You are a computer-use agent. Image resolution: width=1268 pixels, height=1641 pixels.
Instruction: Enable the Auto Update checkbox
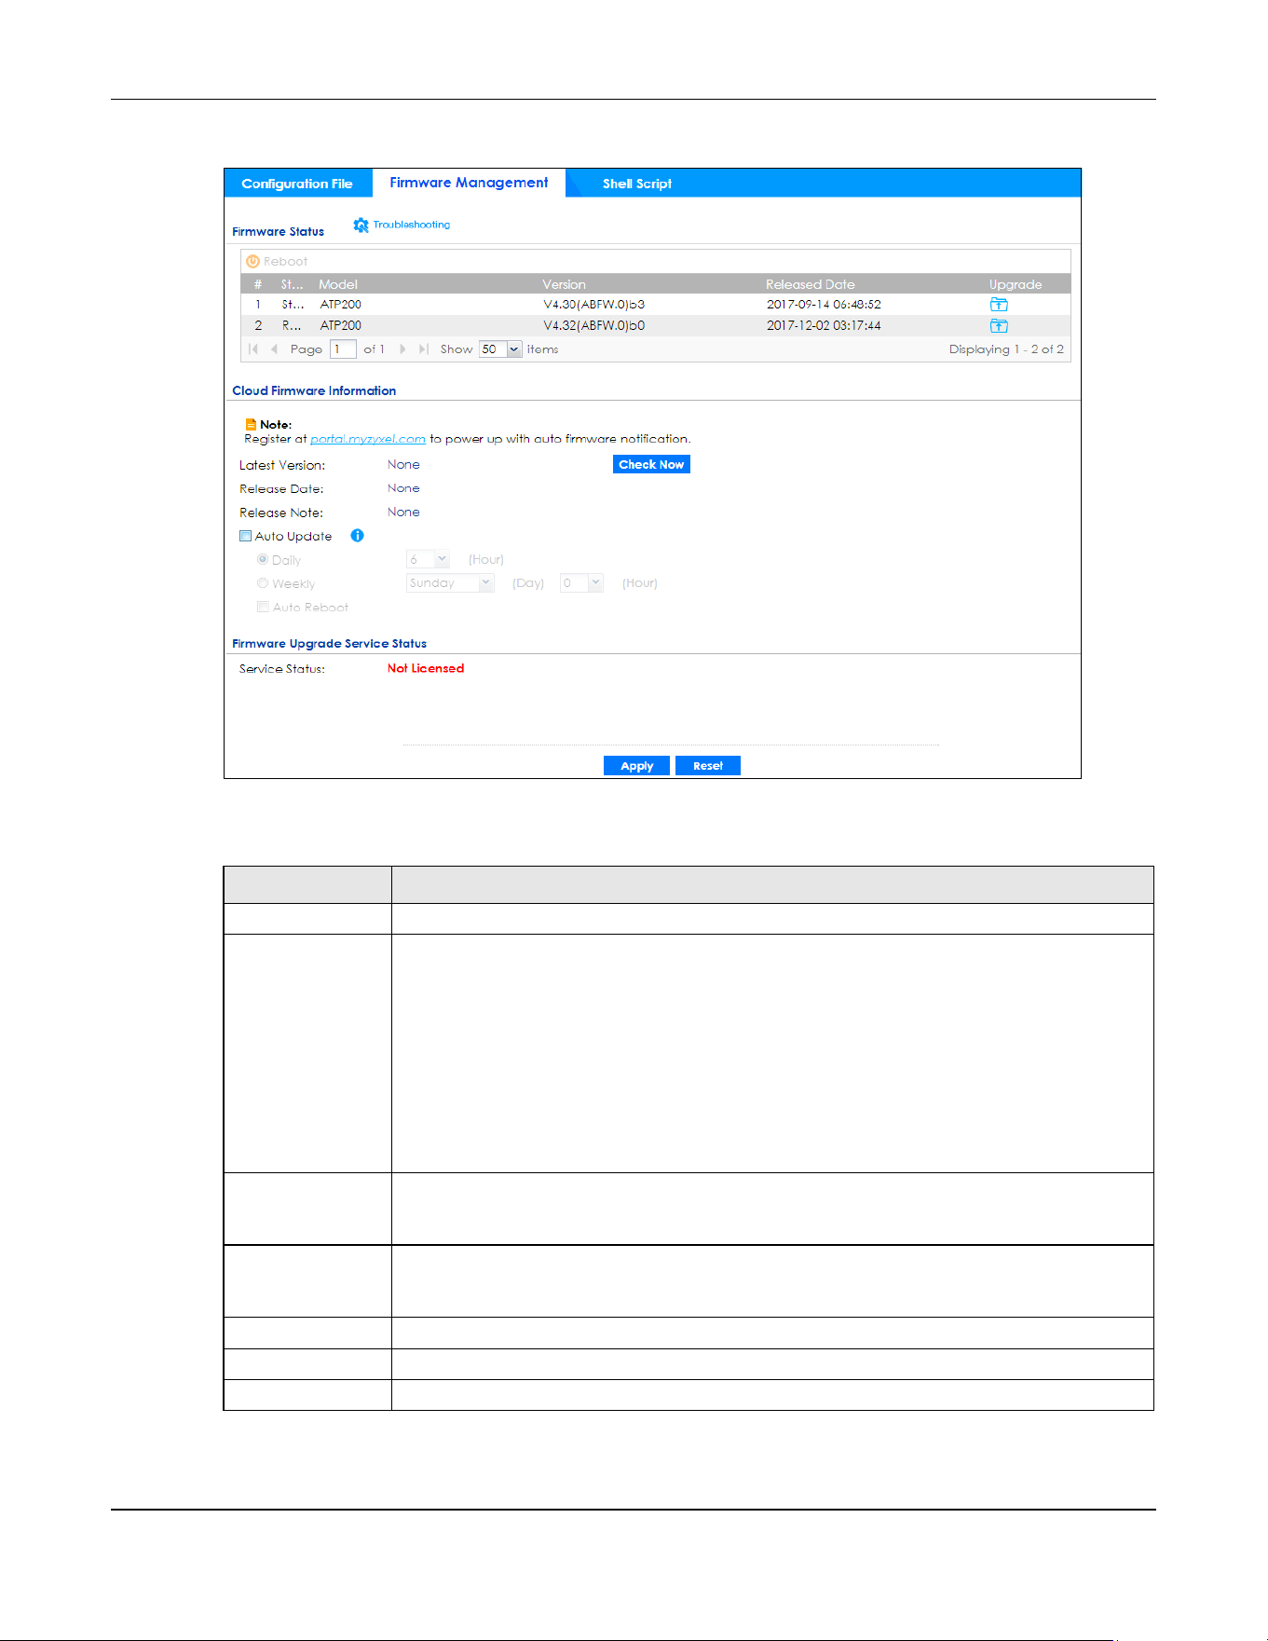(246, 537)
